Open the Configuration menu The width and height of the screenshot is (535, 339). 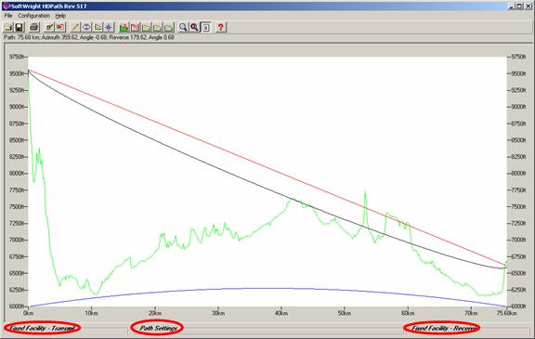pyautogui.click(x=34, y=16)
